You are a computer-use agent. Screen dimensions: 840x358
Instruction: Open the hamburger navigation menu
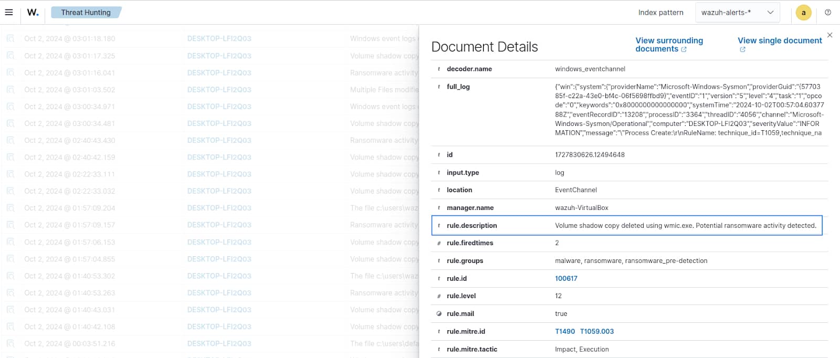click(9, 12)
